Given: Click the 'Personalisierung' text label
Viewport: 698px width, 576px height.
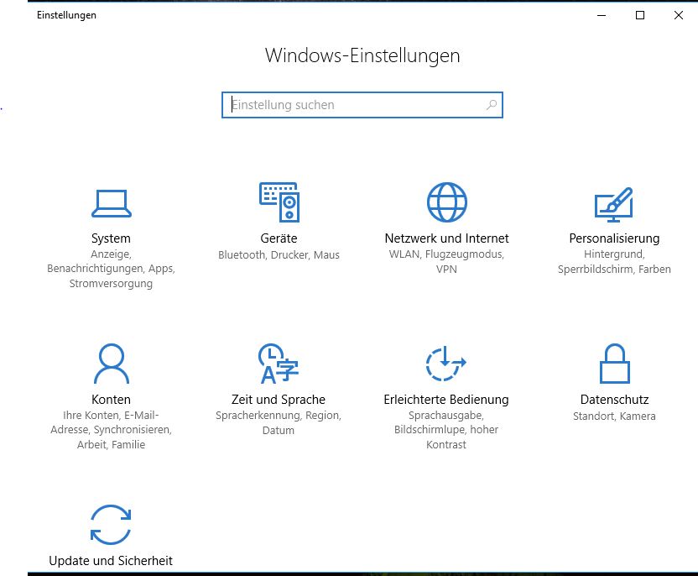Looking at the screenshot, I should click(x=614, y=238).
